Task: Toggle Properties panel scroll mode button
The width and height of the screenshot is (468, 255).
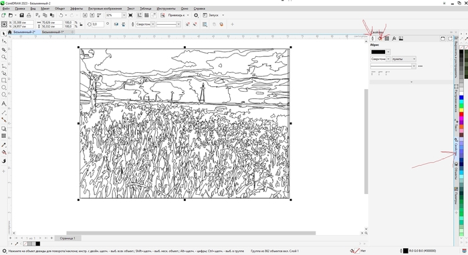Action: tap(443, 39)
